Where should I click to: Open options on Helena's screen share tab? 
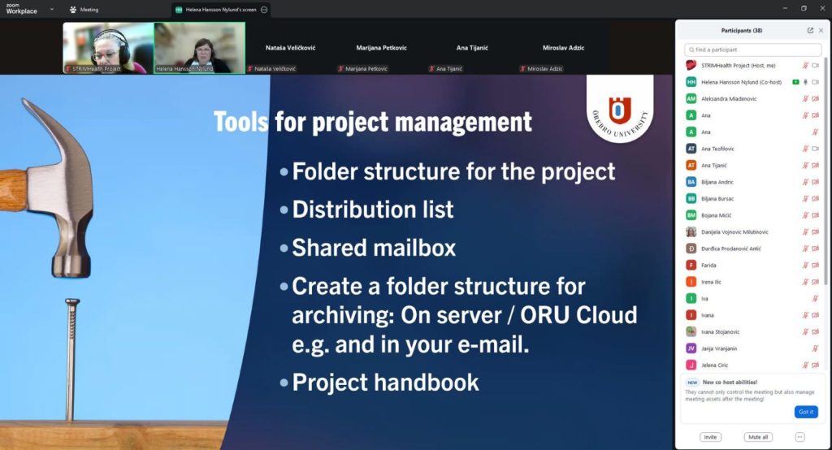[x=264, y=10]
